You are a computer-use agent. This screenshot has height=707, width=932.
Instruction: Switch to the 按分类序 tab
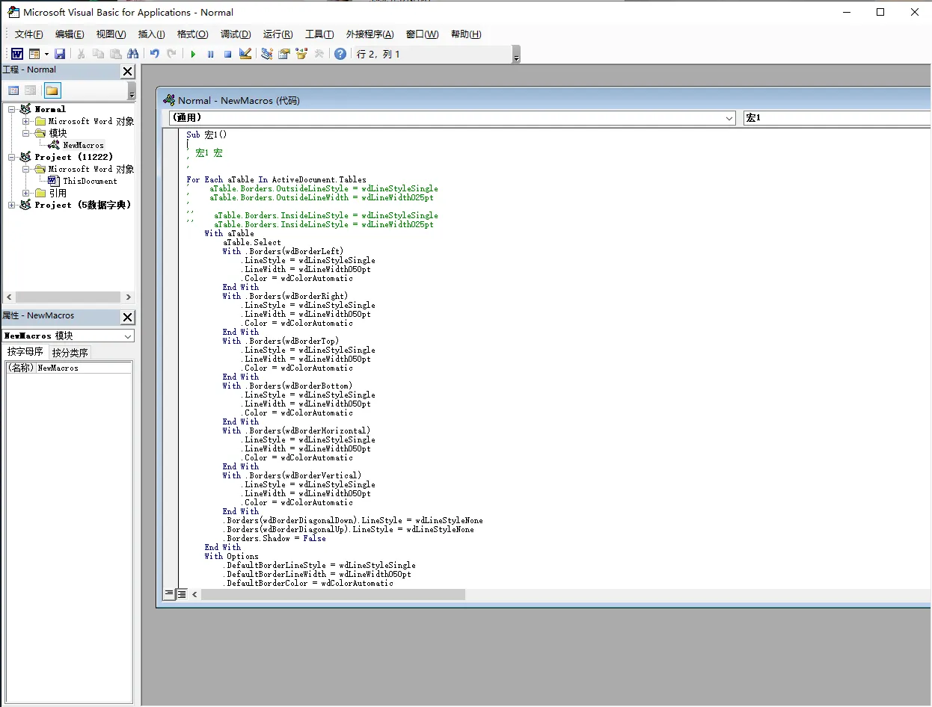(70, 353)
